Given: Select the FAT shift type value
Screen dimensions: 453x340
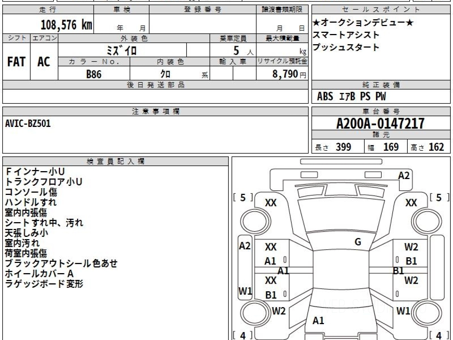Looking at the screenshot, I should point(16,62).
